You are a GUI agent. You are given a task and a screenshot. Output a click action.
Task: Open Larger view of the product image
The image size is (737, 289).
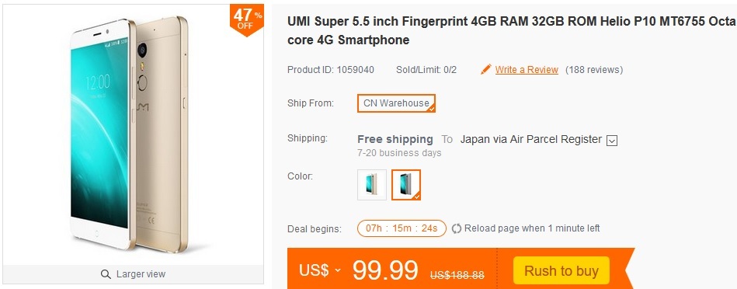click(133, 274)
